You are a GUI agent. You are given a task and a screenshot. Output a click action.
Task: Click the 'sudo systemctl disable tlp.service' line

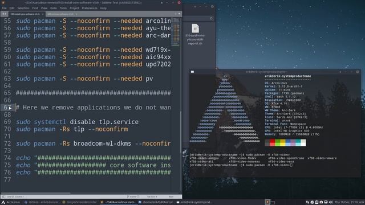click(x=78, y=122)
